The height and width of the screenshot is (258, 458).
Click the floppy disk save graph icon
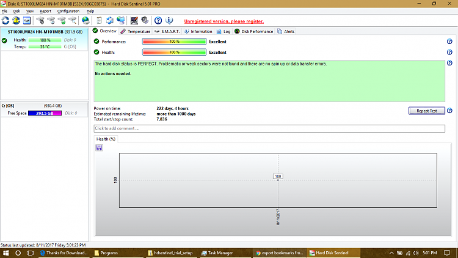(99, 148)
